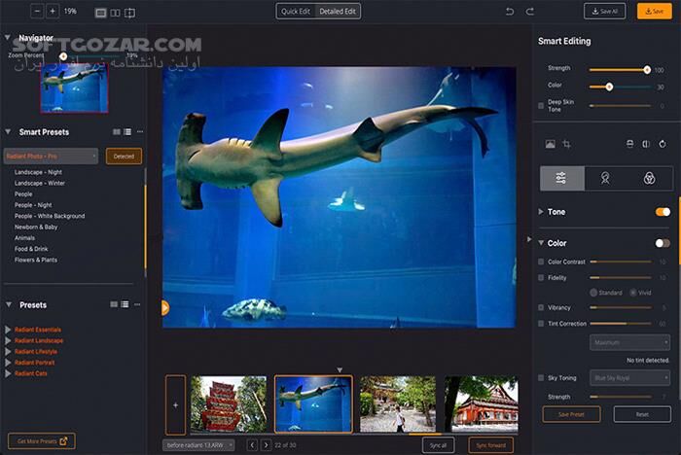Viewport: 681px width, 455px height.
Task: Open Blue Sky Royal dropdown
Action: tap(629, 378)
